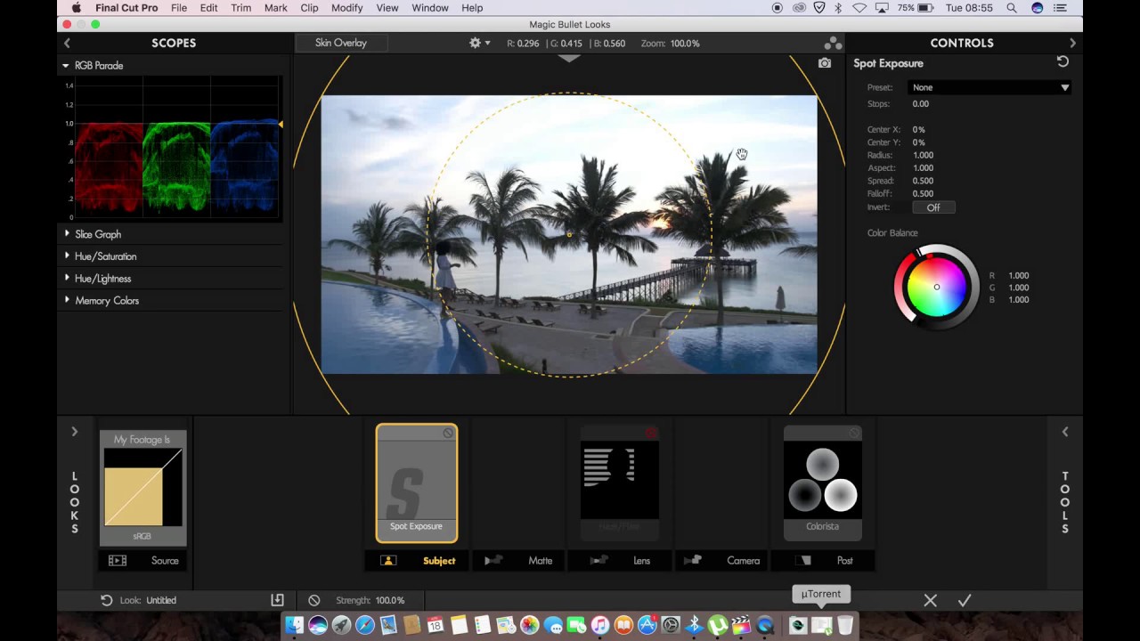Screen dimensions: 1140x641
Task: Open the Window menu
Action: (429, 8)
